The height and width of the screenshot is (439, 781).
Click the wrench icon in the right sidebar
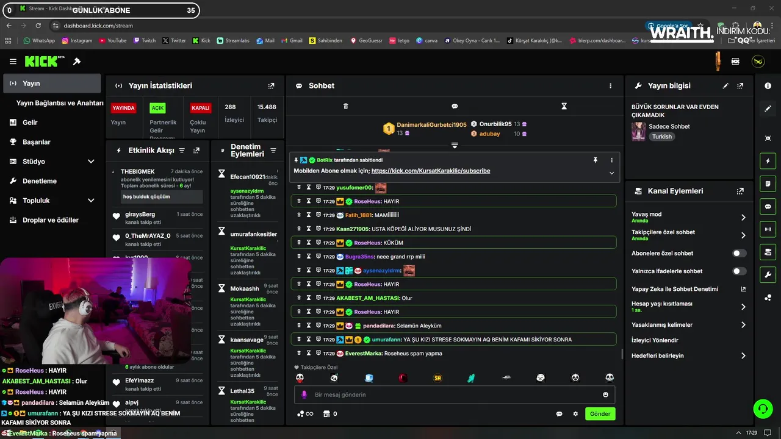point(768,275)
